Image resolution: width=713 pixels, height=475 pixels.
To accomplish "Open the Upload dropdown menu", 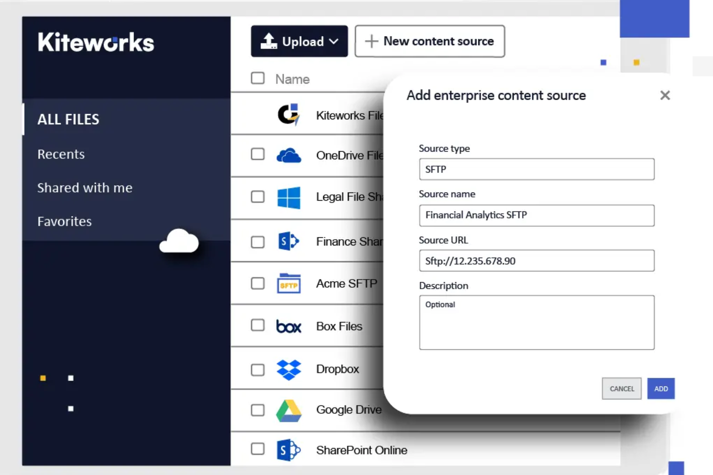I will [x=299, y=41].
